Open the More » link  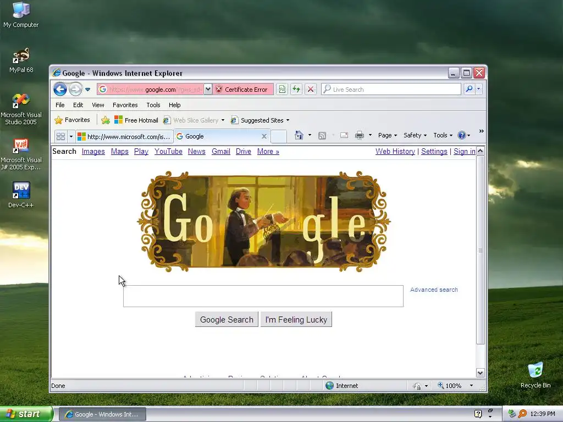(x=268, y=152)
